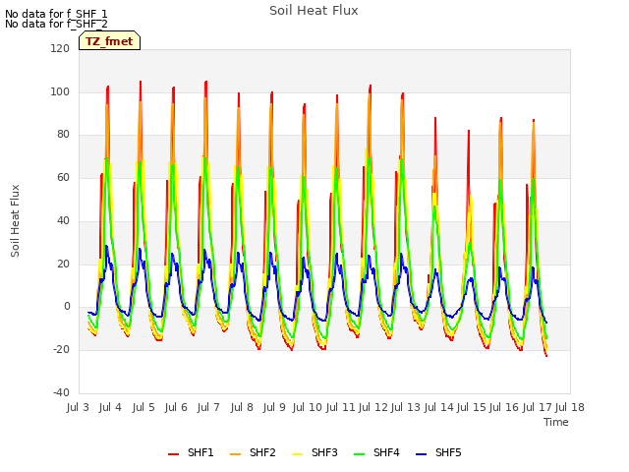Click the Jul 10 x-axis tick label

point(307,407)
